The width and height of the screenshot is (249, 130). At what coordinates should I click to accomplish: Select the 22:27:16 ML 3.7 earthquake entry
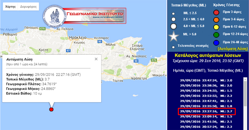206,111
